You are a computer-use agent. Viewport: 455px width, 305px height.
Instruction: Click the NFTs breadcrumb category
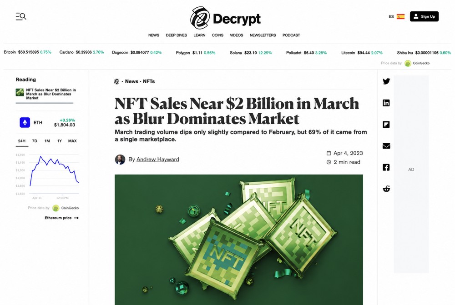pyautogui.click(x=149, y=81)
